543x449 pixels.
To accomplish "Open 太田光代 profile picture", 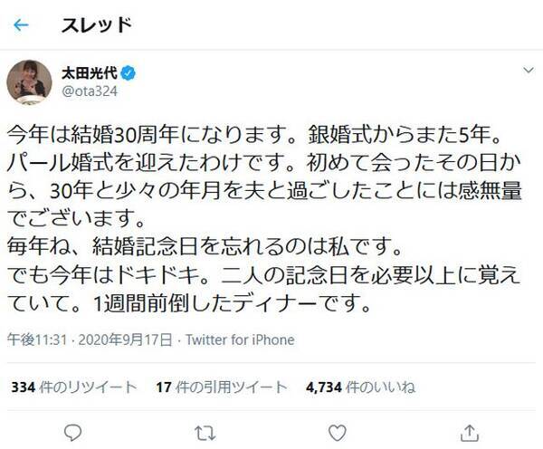I will pyautogui.click(x=28, y=82).
